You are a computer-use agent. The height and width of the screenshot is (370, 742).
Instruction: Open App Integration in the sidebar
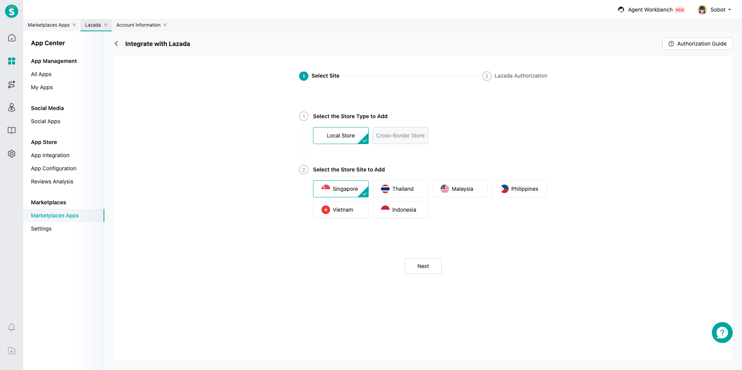(50, 155)
